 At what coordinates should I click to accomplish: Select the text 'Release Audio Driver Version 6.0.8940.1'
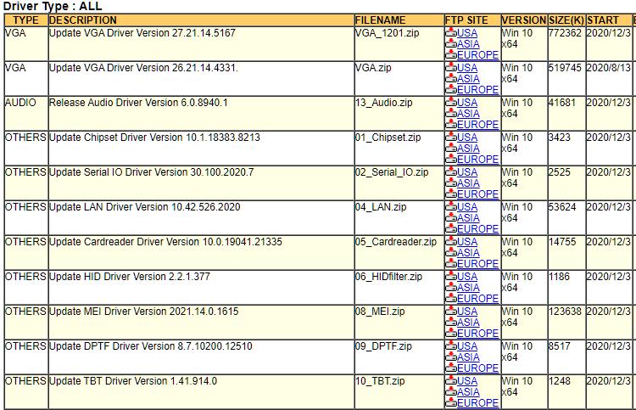(x=138, y=103)
